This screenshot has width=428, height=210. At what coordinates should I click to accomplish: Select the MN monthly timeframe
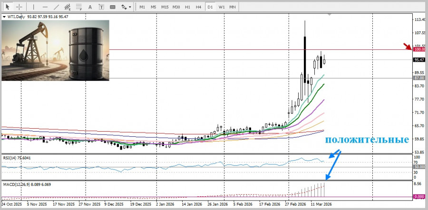tap(233, 7)
